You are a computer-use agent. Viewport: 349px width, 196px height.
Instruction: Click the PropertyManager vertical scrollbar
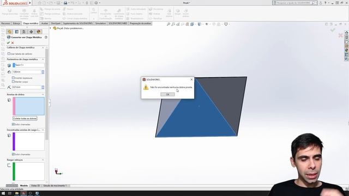click(x=47, y=94)
